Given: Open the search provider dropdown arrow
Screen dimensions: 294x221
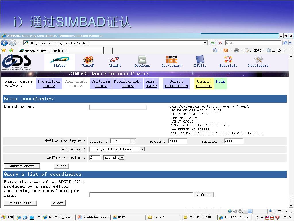Looking at the screenshot, I should pyautogui.click(x=290, y=43).
